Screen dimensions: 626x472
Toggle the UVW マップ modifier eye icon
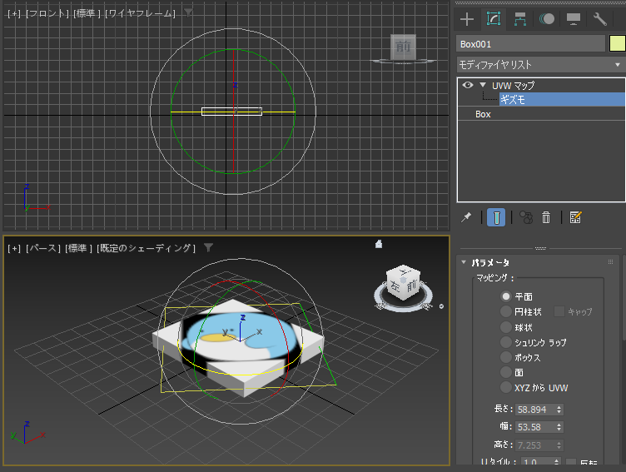(468, 85)
